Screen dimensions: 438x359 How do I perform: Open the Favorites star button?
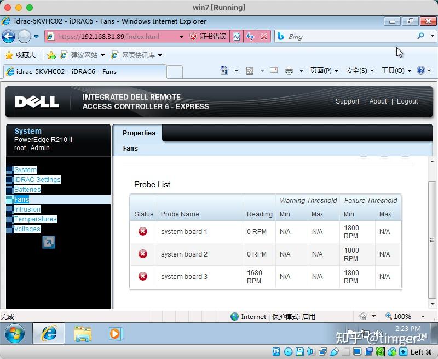(x=20, y=55)
